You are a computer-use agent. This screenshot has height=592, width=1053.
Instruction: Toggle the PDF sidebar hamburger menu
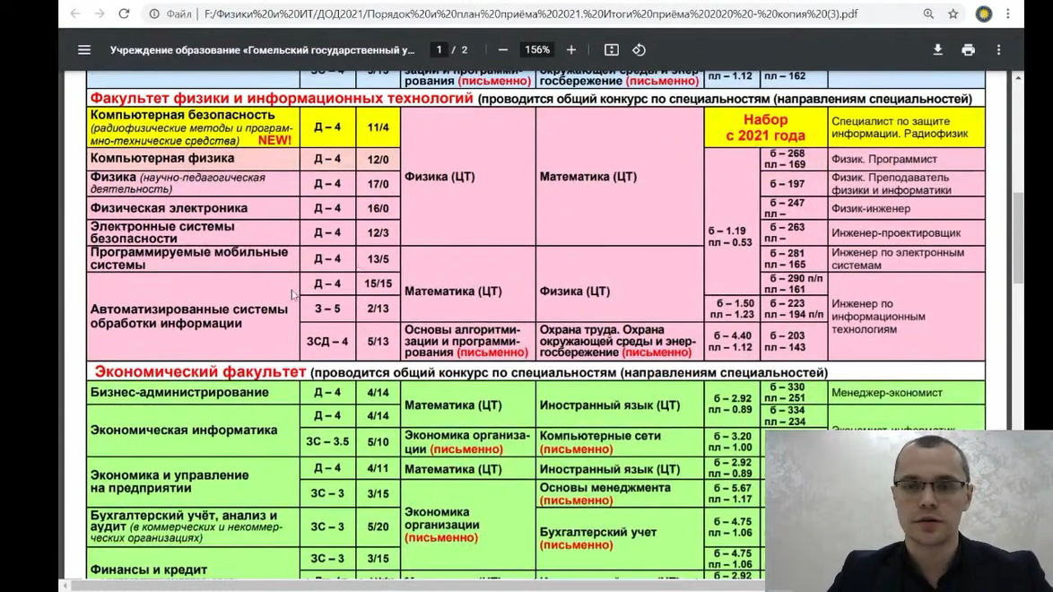pos(84,49)
